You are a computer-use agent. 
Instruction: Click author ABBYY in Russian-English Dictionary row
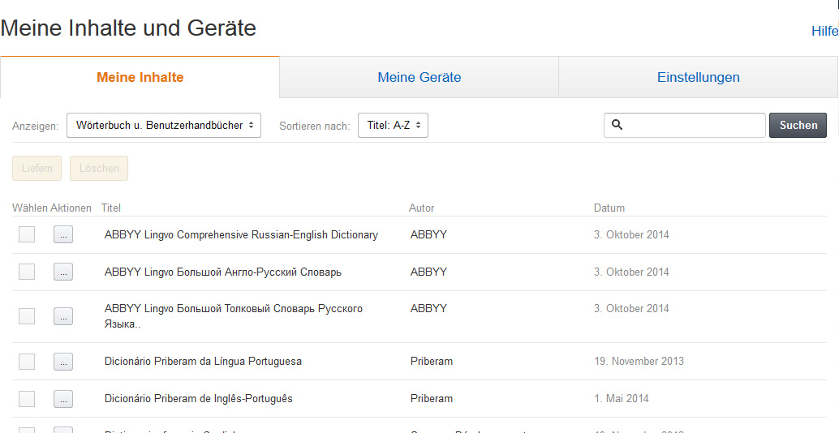coord(428,234)
